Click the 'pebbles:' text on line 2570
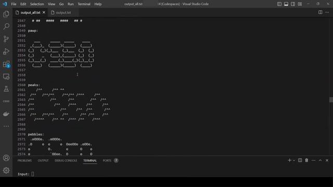 click(36, 135)
